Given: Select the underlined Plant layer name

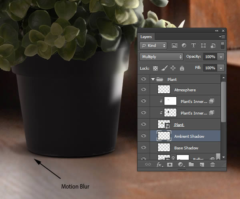Looking at the screenshot, I should 179,125.
